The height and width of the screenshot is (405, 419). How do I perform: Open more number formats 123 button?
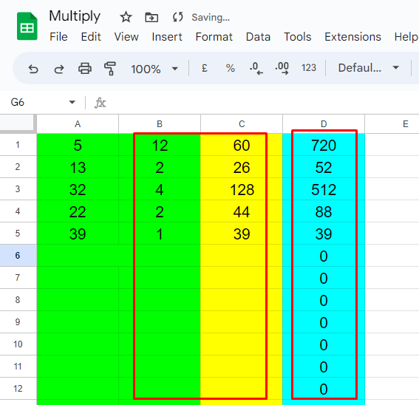309,68
